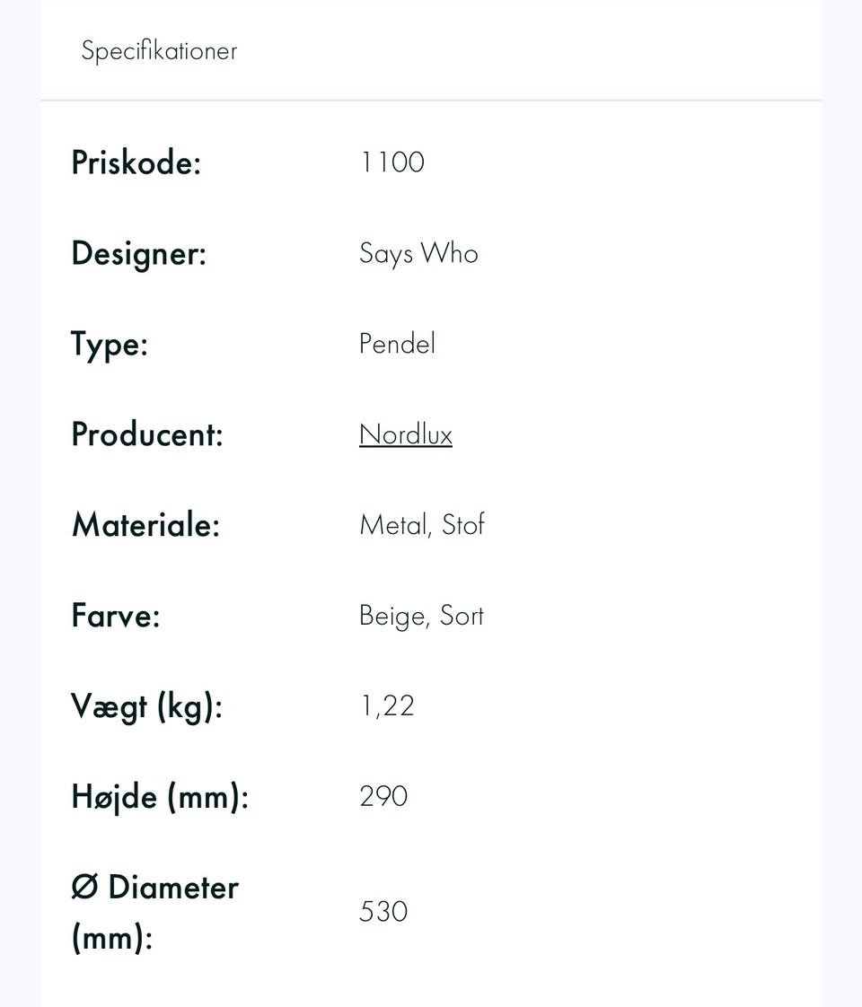Click the price code value 1100
862x1007 pixels.
tap(392, 162)
